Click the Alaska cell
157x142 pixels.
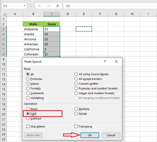pyautogui.click(x=33, y=34)
